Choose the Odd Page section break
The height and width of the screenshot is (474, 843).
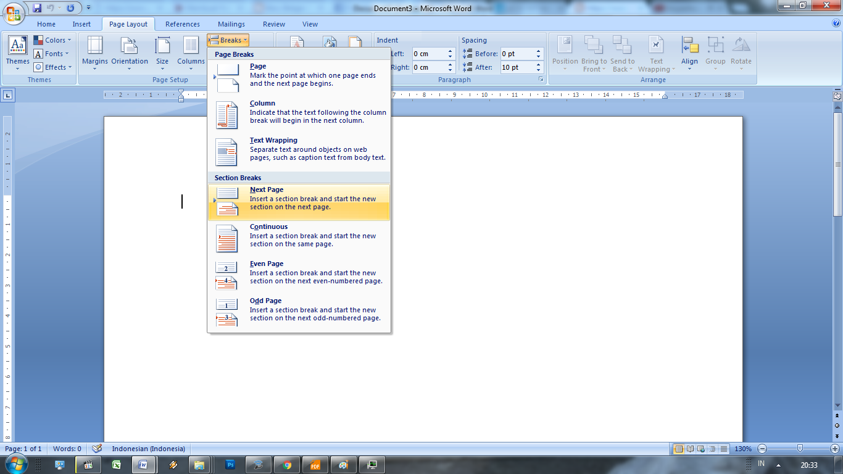tap(299, 313)
